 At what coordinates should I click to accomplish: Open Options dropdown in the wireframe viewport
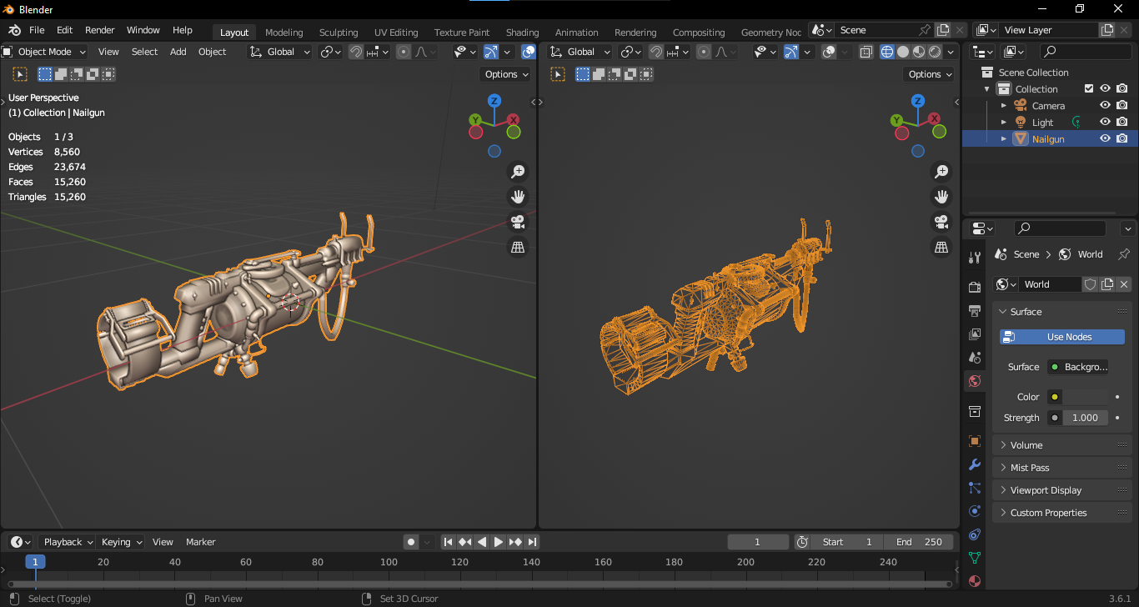pyautogui.click(x=931, y=74)
